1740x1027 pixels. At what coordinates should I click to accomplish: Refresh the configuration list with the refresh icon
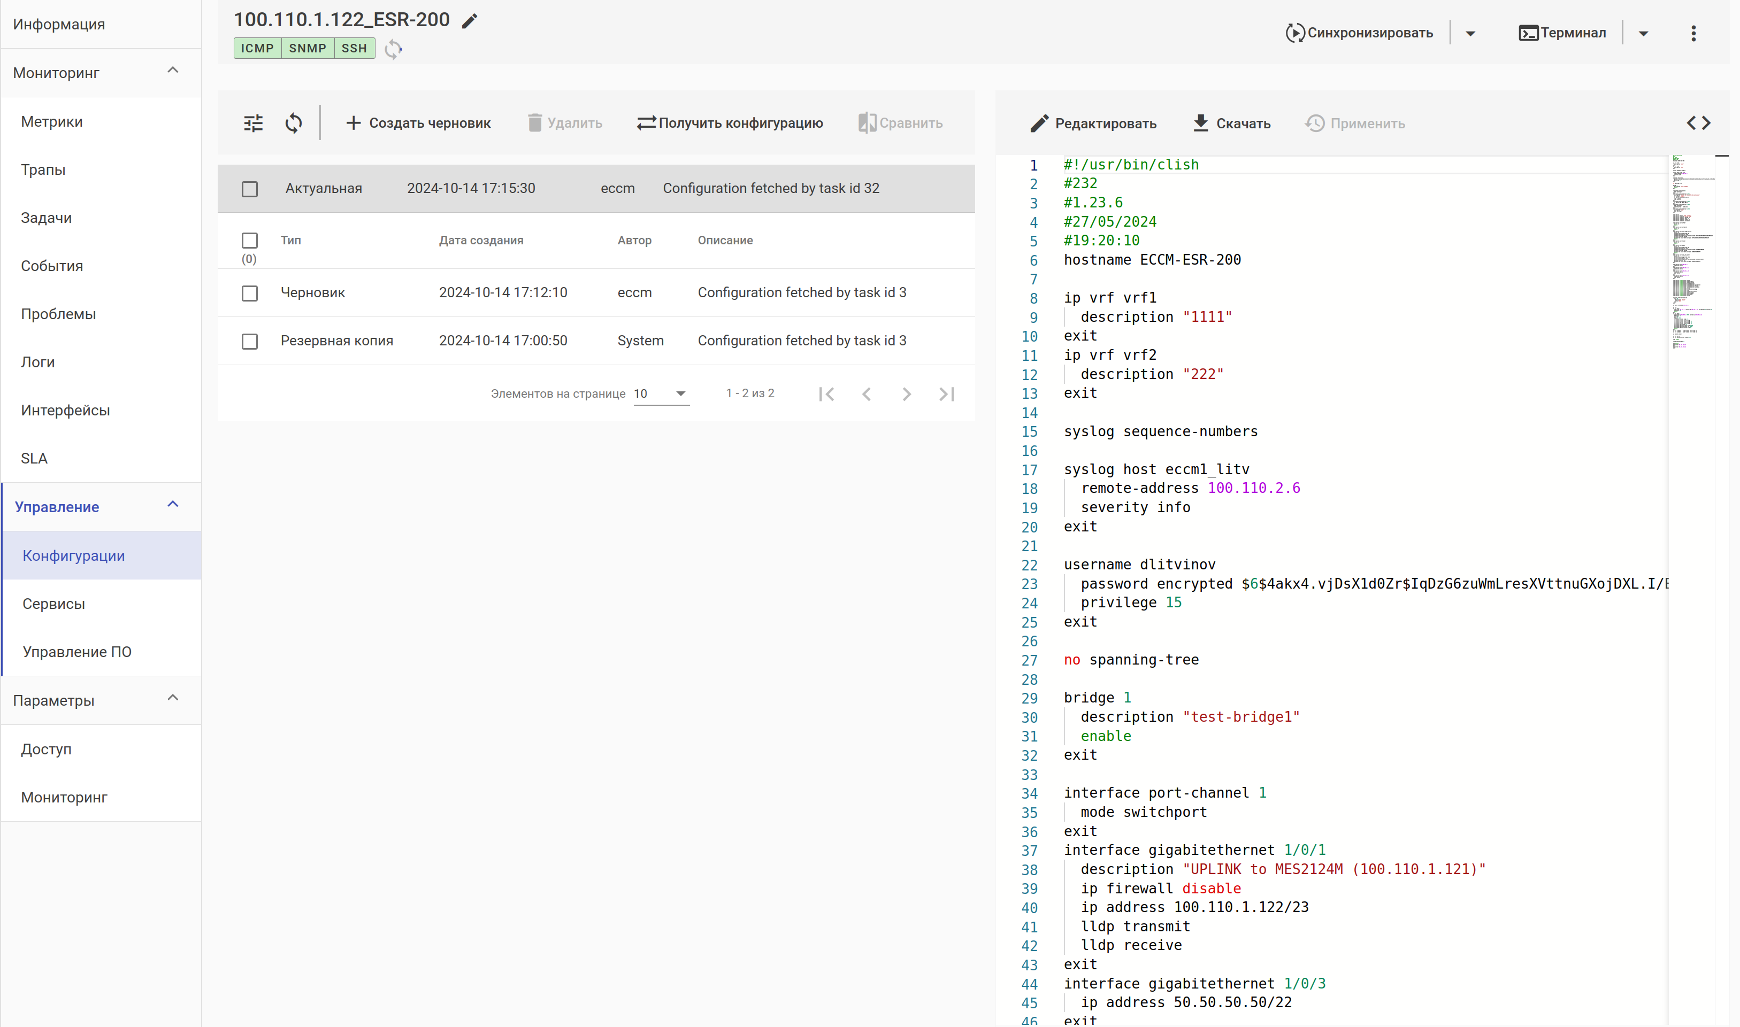[x=294, y=123]
